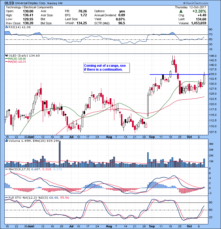Screen dimensions: 221x229
Task: Click the MACD histogram value 0.370
Action: coord(58,169)
